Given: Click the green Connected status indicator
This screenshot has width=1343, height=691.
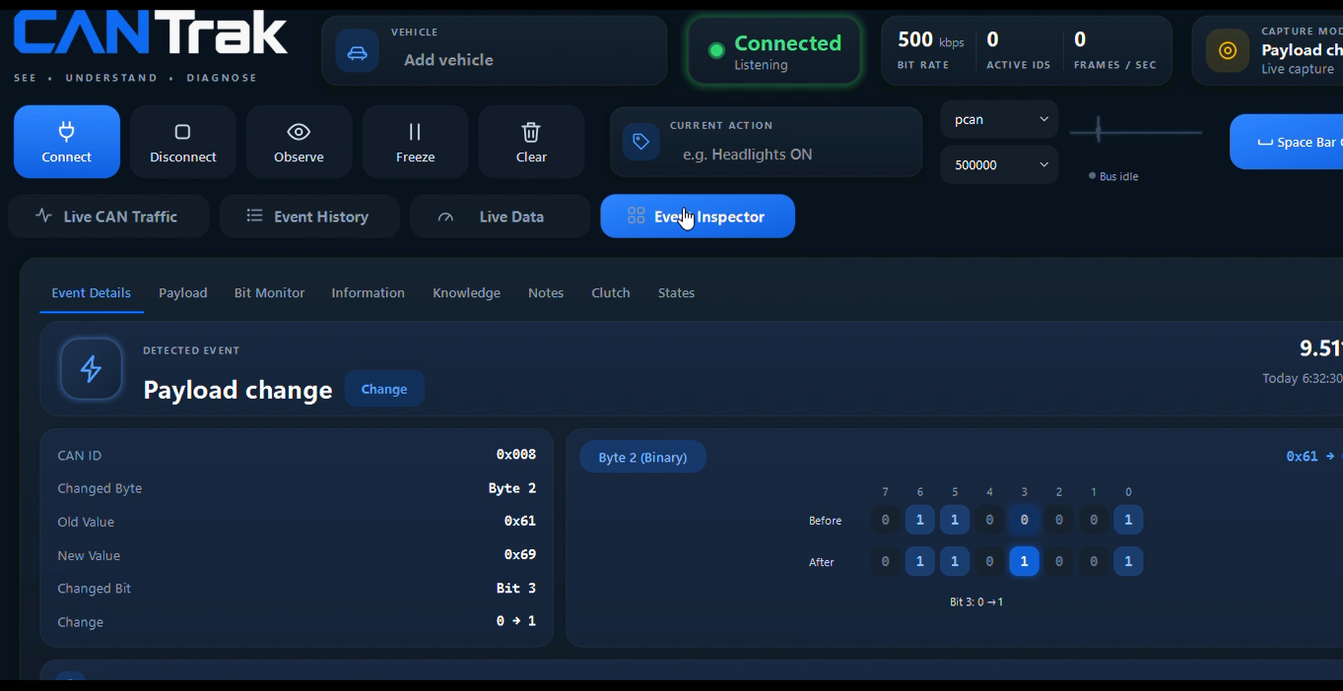Looking at the screenshot, I should (x=774, y=51).
